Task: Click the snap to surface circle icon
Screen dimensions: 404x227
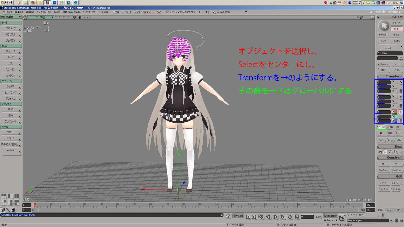Action: (x=395, y=152)
